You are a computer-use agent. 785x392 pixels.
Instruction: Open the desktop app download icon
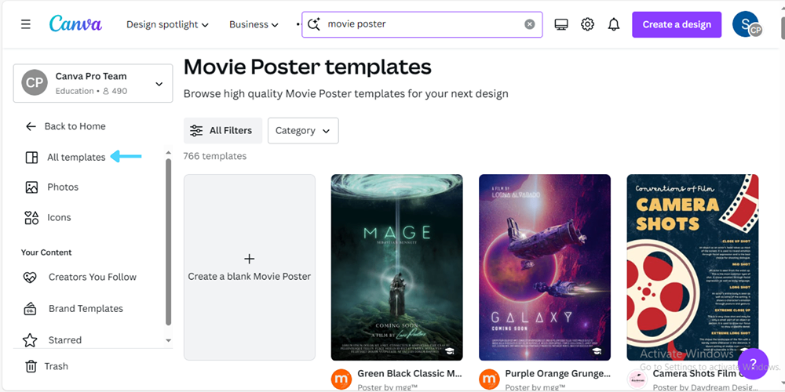click(561, 24)
